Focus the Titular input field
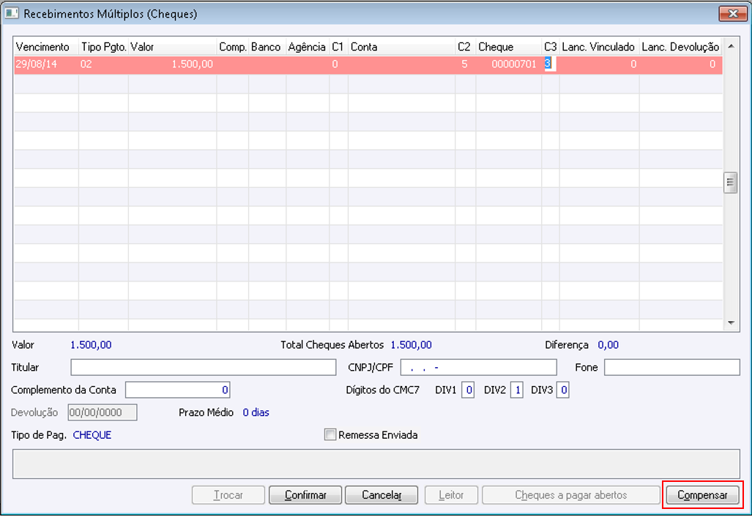Viewport: 752px width, 517px height. [204, 368]
